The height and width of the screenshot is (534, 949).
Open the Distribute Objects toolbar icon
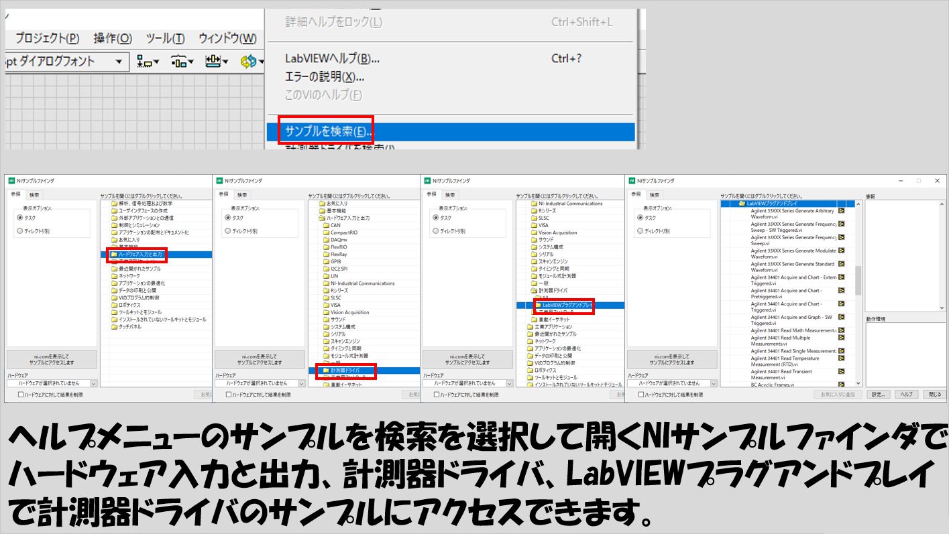(x=182, y=62)
